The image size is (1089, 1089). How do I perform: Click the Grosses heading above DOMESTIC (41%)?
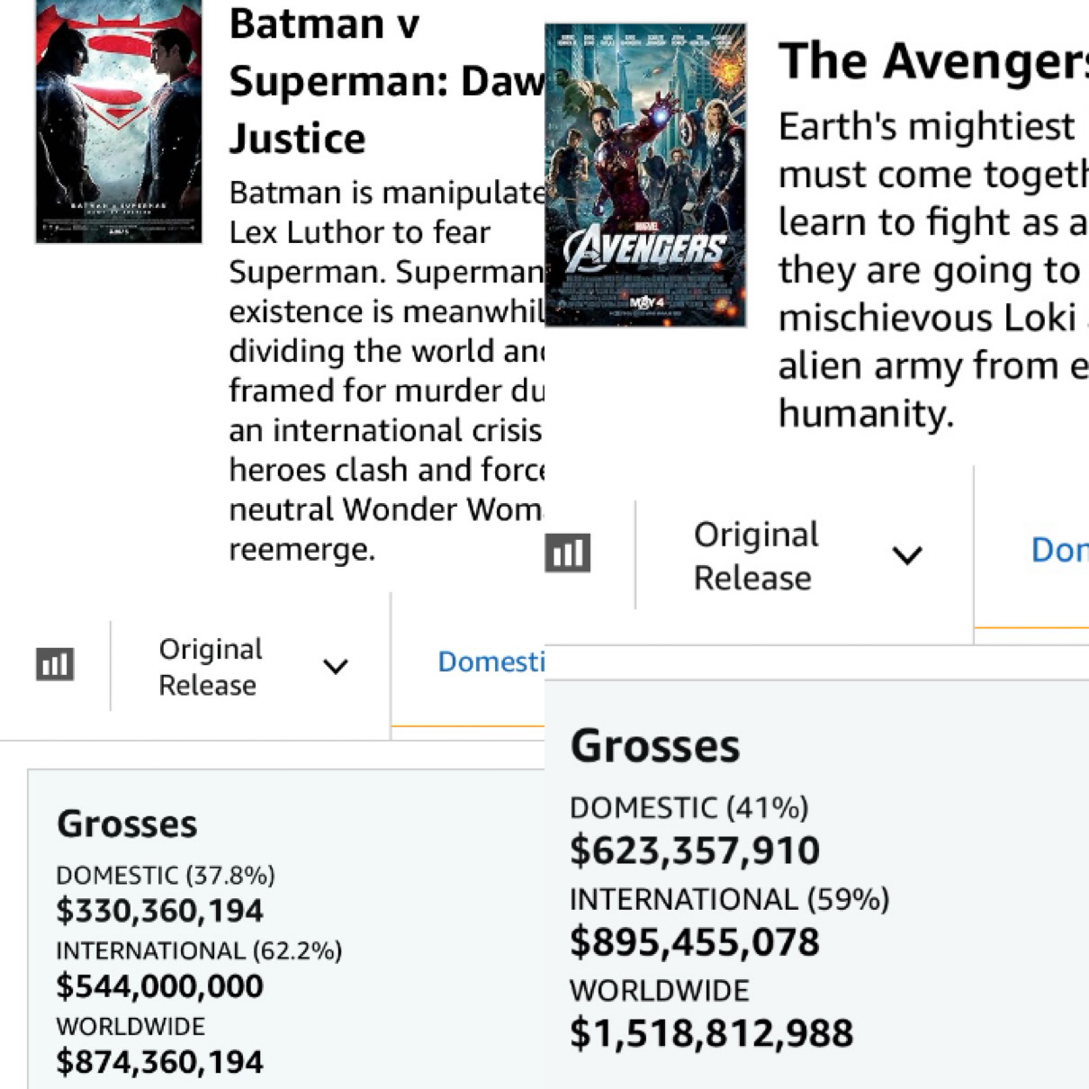[655, 746]
